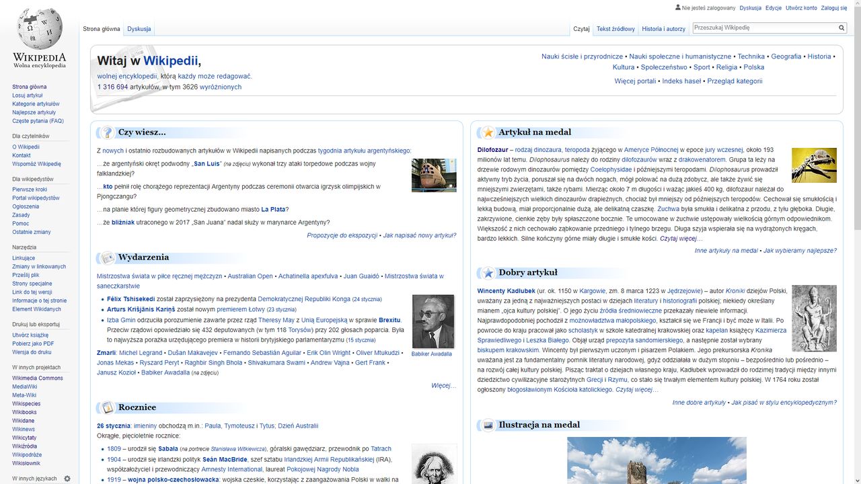Viewport: 861px width, 484px height.
Task: Open 'Inne artykuły na medal' link
Action: pos(726,251)
